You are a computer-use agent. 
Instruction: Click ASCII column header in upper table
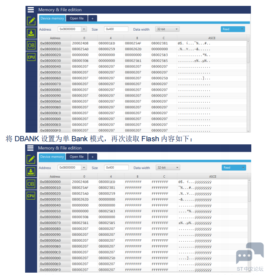pyautogui.click(x=212, y=38)
